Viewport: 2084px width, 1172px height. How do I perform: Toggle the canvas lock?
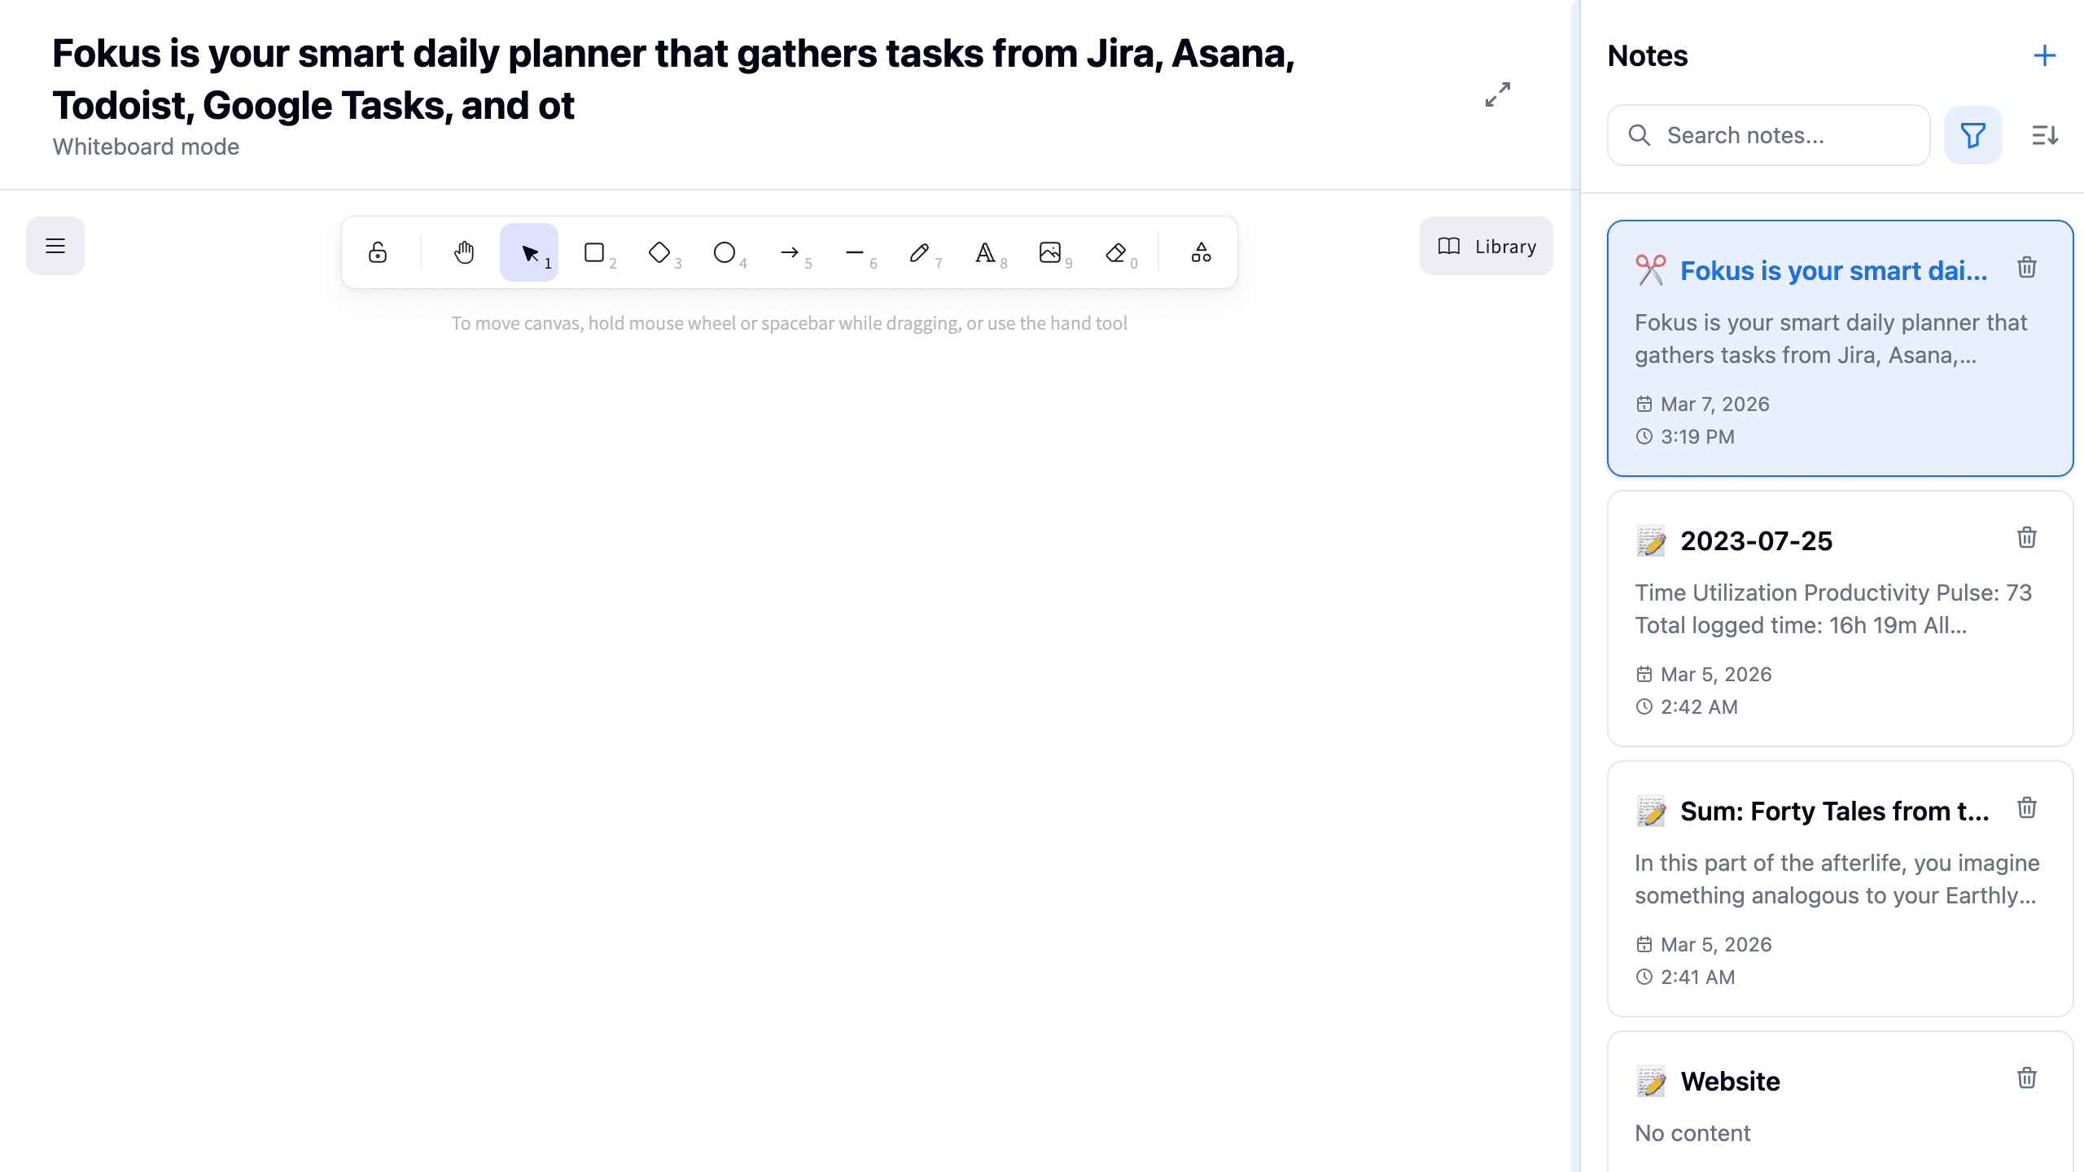pyautogui.click(x=379, y=252)
